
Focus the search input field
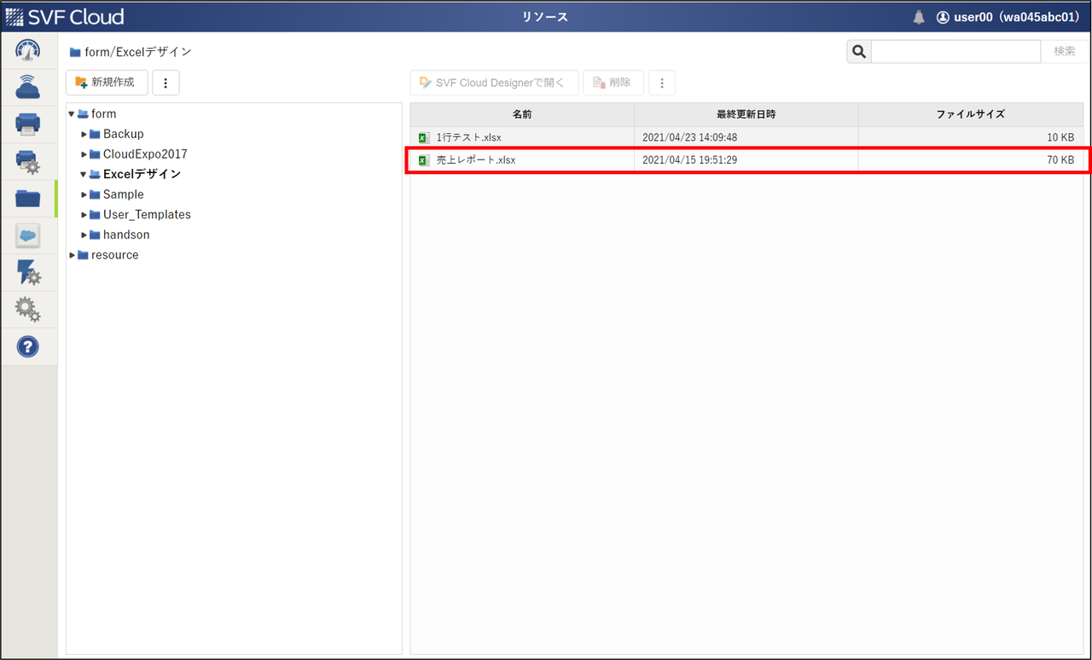pos(955,52)
